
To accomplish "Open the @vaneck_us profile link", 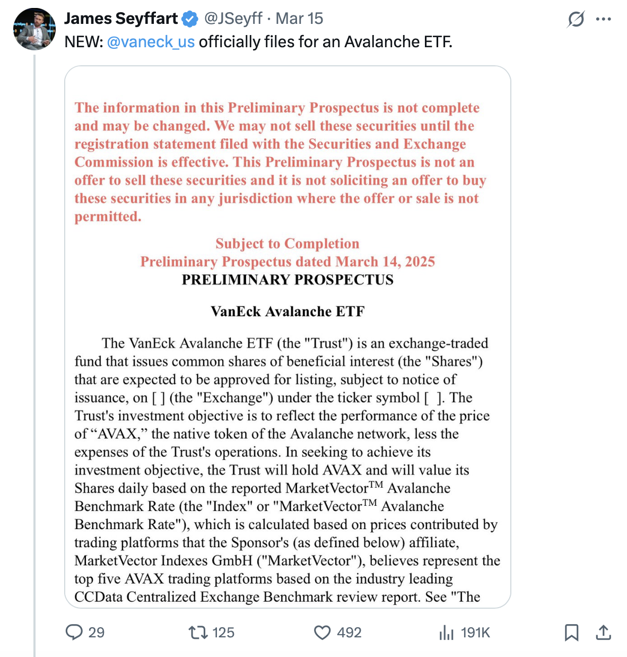I will pyautogui.click(x=152, y=42).
